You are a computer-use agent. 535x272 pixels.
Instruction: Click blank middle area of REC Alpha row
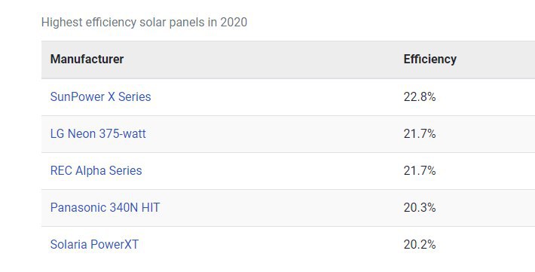[x=273, y=171]
